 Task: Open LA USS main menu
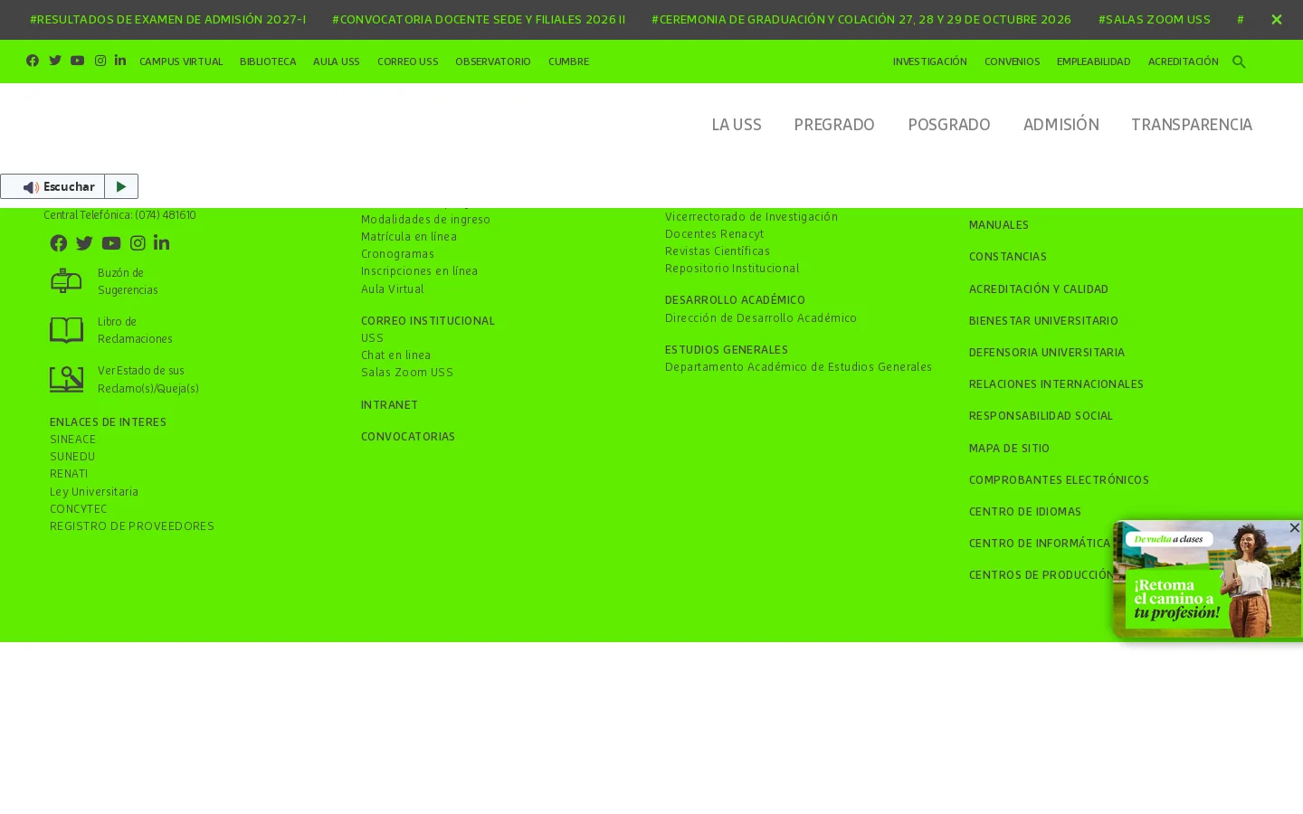point(737,125)
